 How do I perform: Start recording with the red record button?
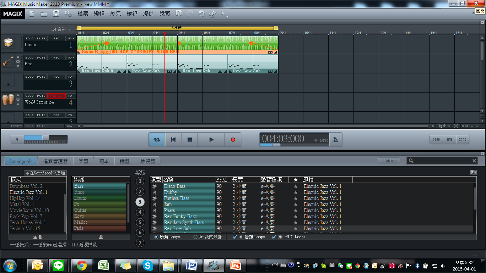click(233, 140)
